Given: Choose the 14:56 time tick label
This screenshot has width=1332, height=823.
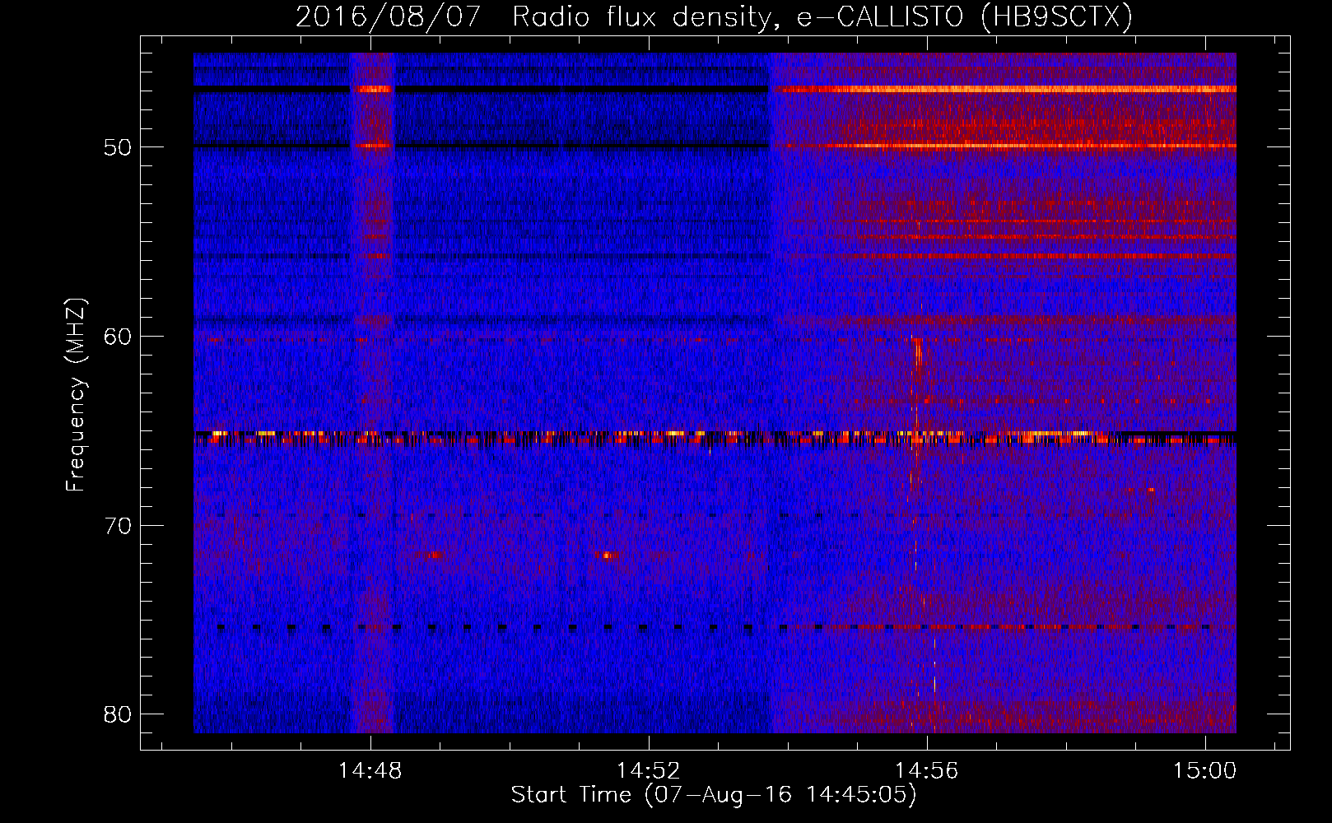Looking at the screenshot, I should click(x=927, y=771).
